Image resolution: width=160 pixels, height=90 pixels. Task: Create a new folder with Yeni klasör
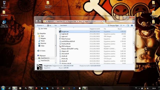point(63,25)
